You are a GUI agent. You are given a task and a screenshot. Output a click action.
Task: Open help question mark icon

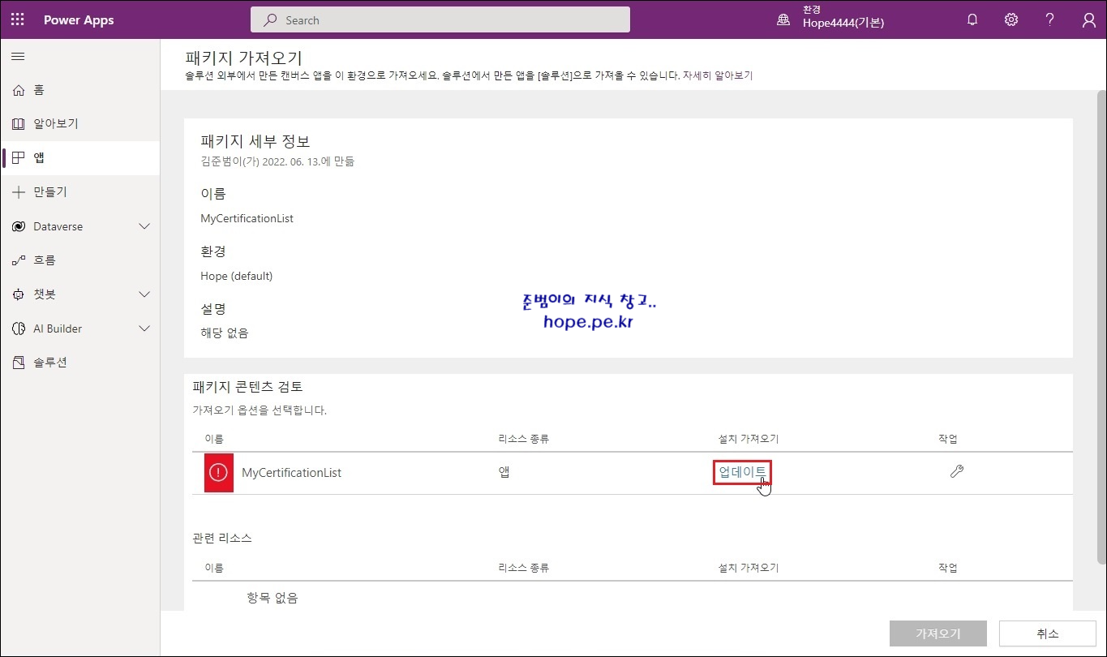coord(1050,20)
